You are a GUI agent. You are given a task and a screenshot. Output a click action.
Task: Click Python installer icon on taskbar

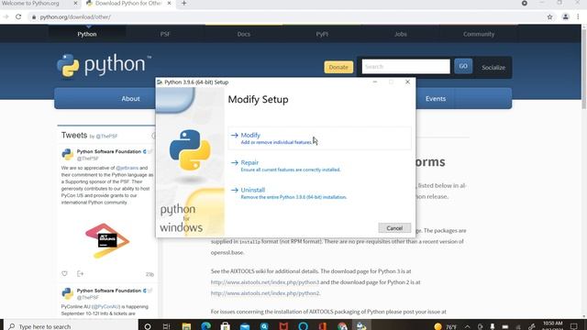[361, 326]
